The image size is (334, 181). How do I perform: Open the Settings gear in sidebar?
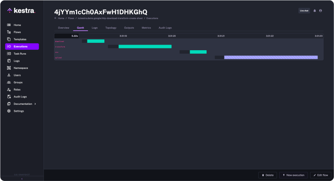click(x=9, y=111)
